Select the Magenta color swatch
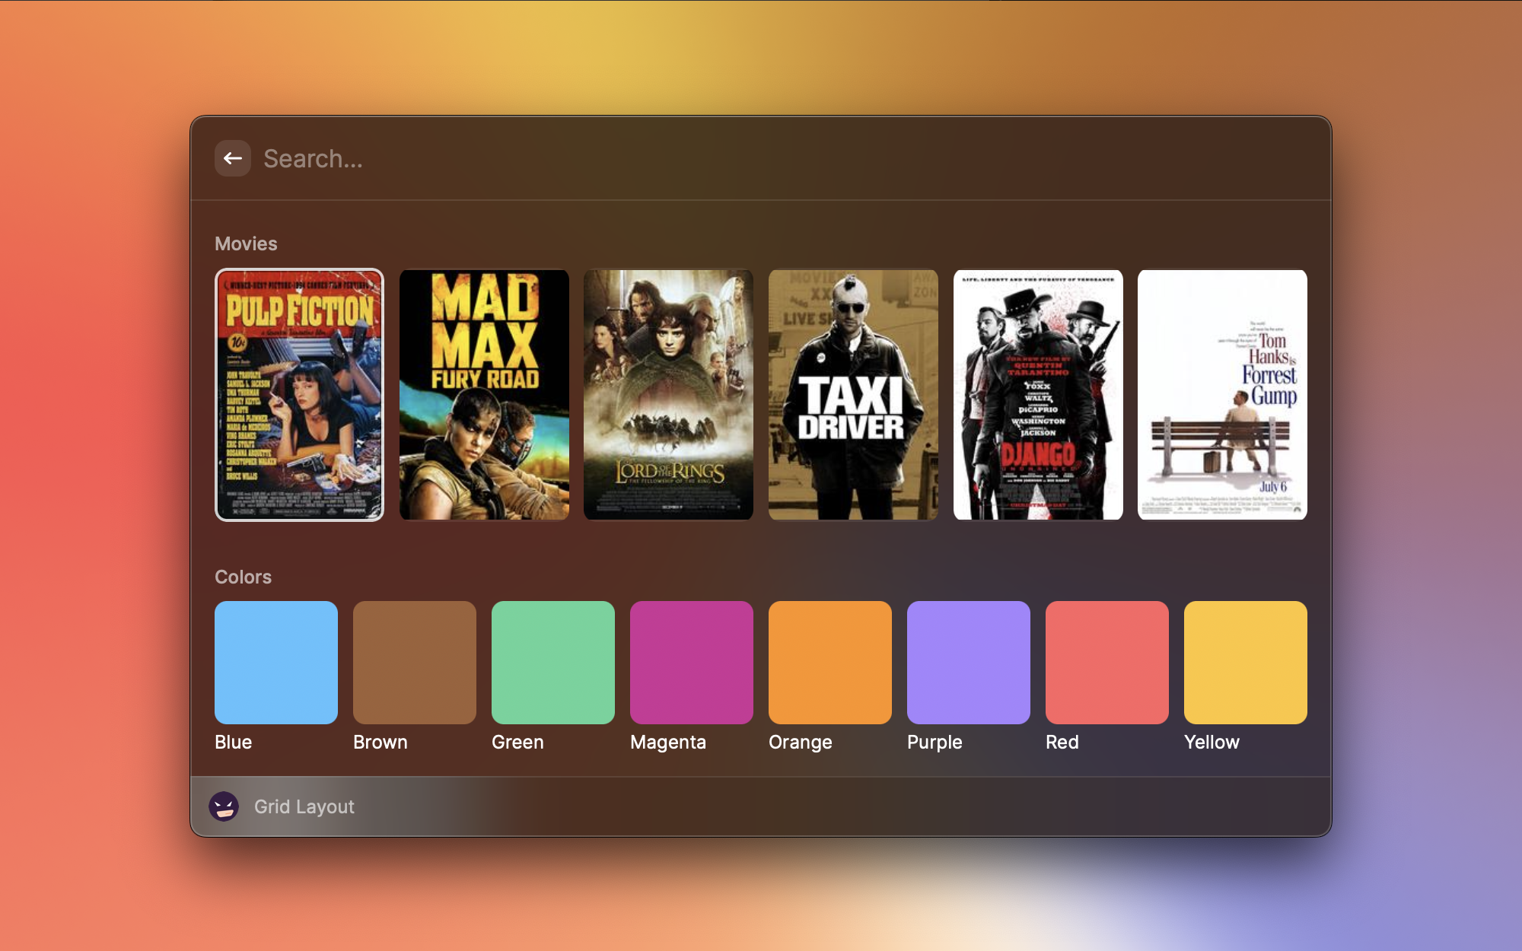The image size is (1522, 951). [x=692, y=663]
